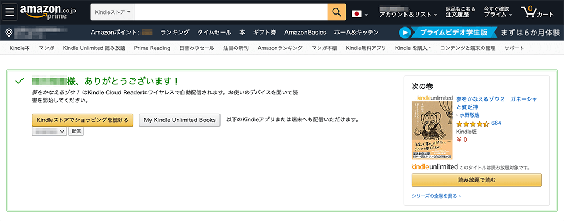Open the 664 reviews link
564x221 pixels.
coord(496,123)
